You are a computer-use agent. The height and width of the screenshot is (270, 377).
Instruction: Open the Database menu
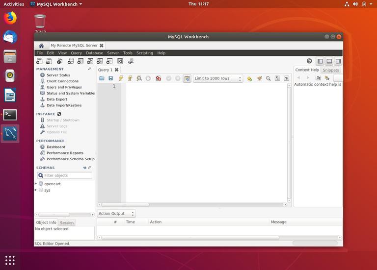[94, 53]
